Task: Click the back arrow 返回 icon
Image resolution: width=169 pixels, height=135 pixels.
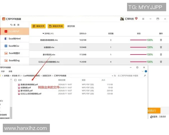Action: tap(12, 25)
